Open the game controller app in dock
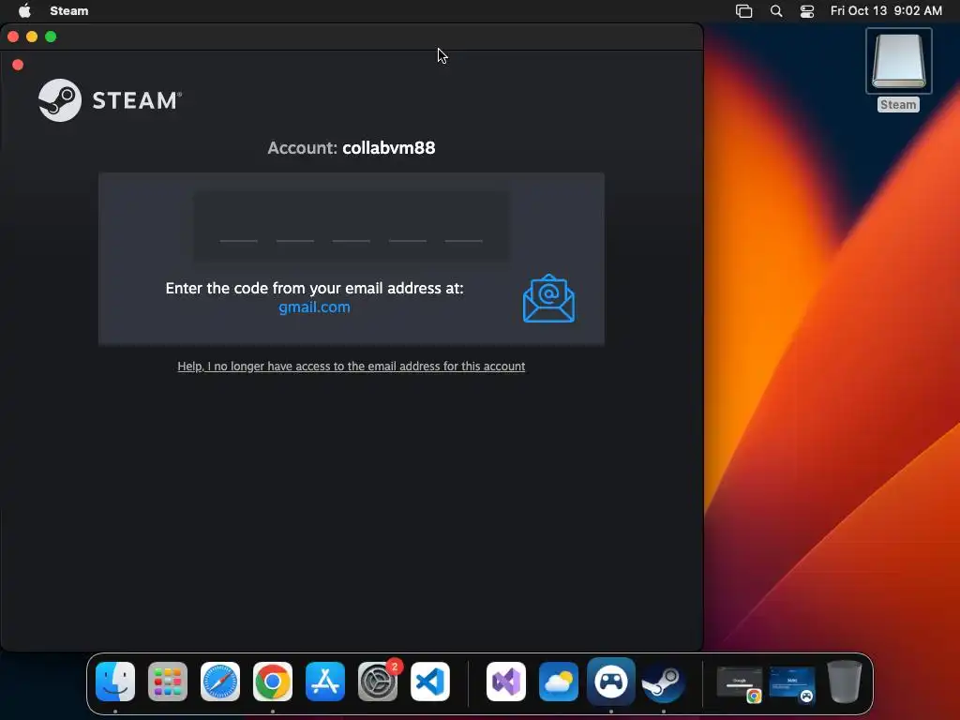Screen dimensions: 960x720 pos(611,682)
